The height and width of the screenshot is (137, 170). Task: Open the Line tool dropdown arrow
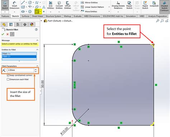coord(26,3)
